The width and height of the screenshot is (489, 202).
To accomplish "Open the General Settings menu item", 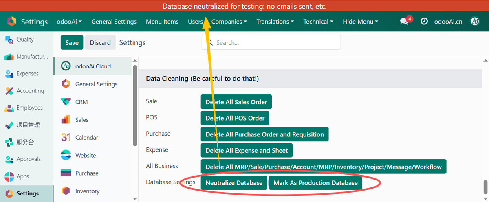I will [x=114, y=22].
